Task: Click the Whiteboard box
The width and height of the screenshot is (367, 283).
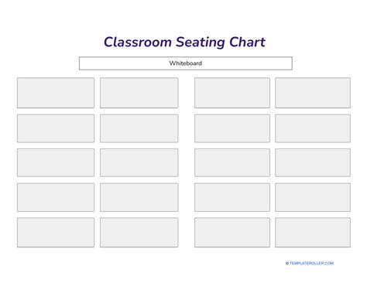Action: pos(186,63)
